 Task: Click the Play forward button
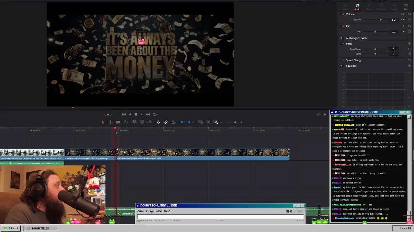point(141,114)
